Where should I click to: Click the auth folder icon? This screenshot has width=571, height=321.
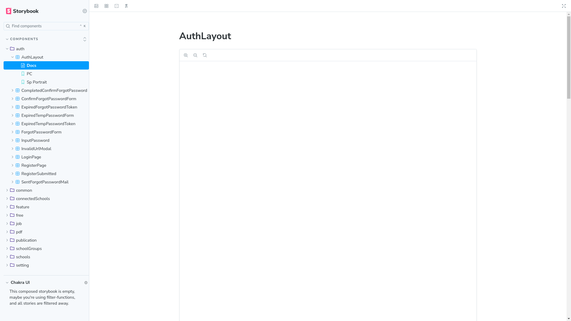point(12,49)
